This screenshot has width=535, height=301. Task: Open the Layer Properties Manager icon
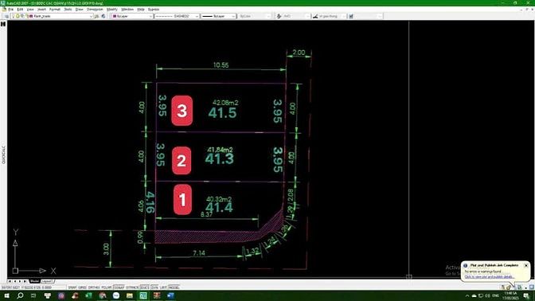coord(6,16)
